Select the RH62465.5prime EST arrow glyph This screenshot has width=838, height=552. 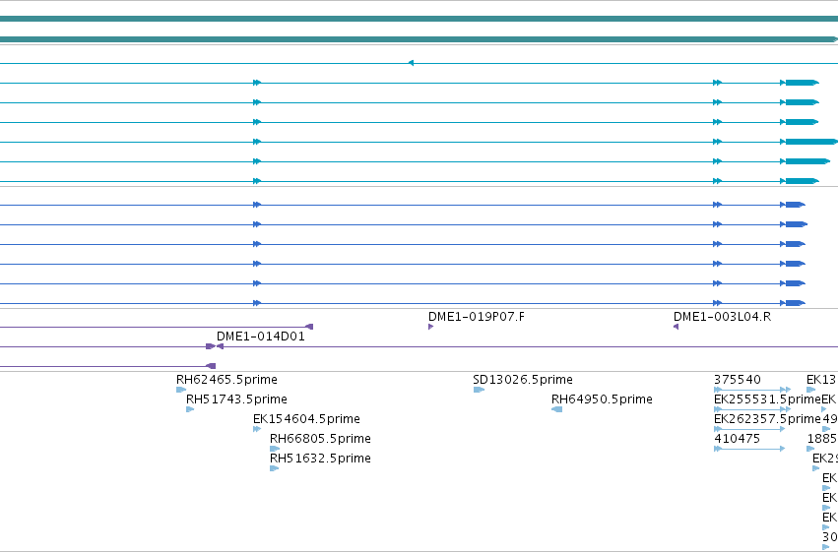pyautogui.click(x=181, y=390)
